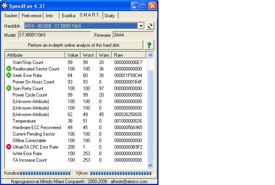Image resolution: width=275 pixels, height=185 pixels.
Task: Minimize the SpeedFan window
Action: (135, 6)
